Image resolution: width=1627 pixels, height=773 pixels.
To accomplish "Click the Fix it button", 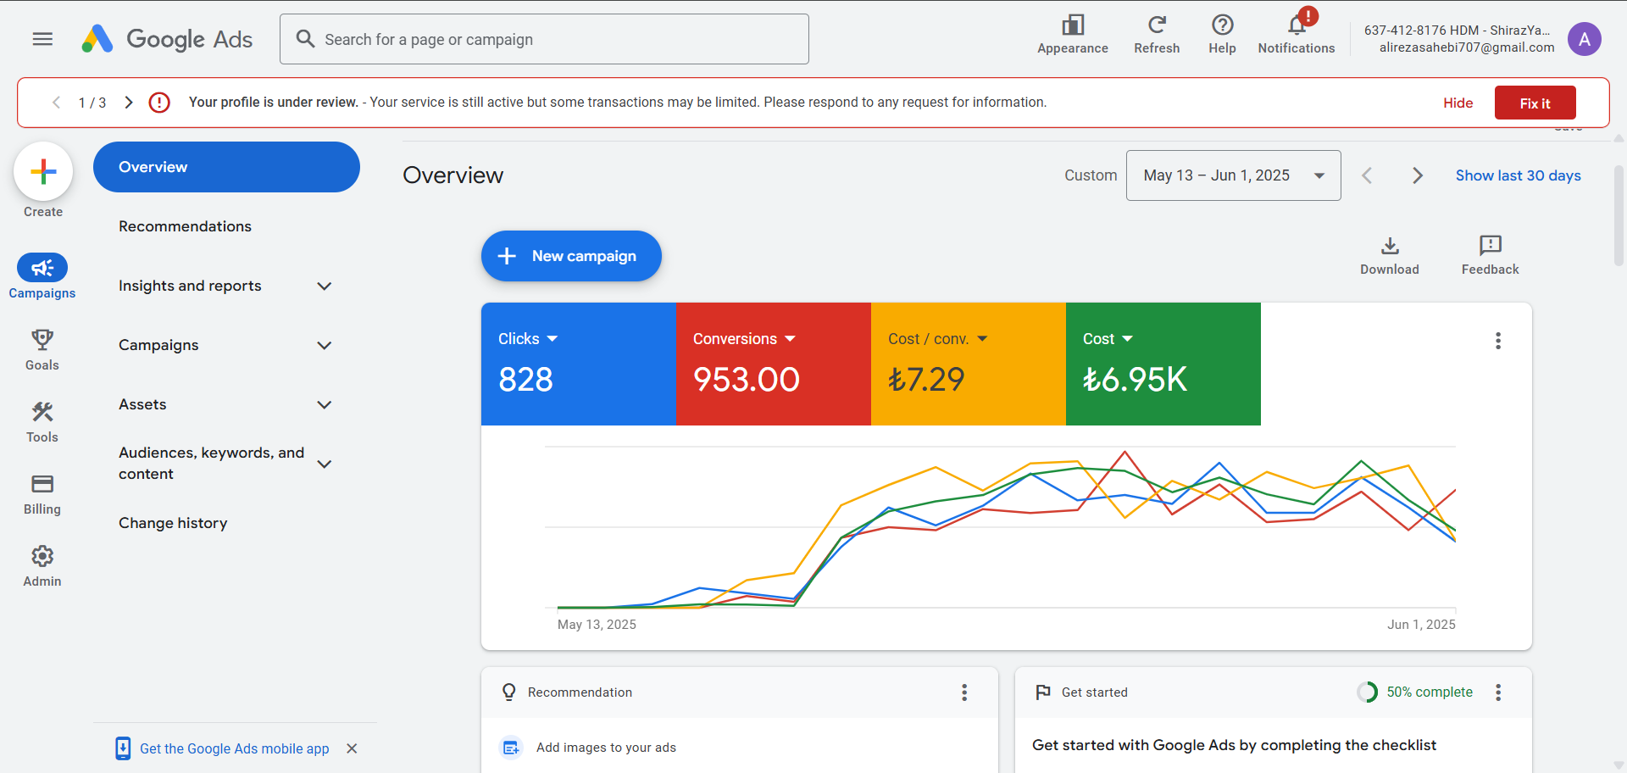I will tap(1535, 103).
